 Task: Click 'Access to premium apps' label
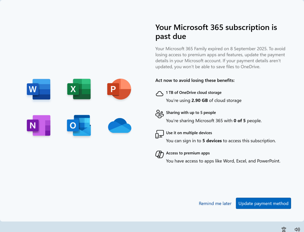pyautogui.click(x=188, y=153)
